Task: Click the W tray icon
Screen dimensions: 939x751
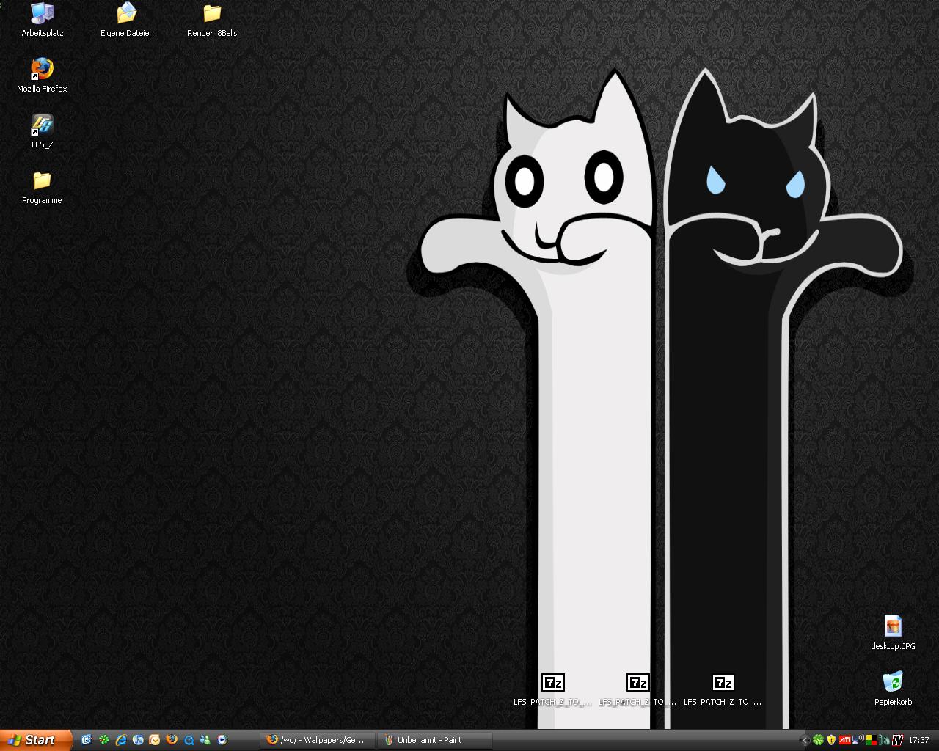Action: point(897,740)
